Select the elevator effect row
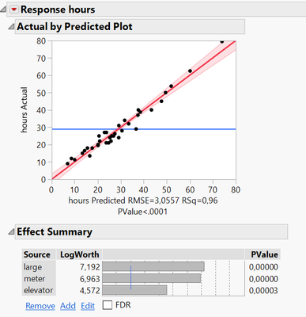Viewport: 306px width, 317px height. tap(151, 290)
